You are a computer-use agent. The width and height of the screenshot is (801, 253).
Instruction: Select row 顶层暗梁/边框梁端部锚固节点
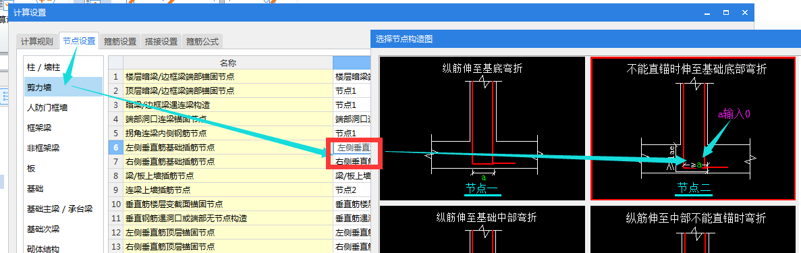click(228, 91)
